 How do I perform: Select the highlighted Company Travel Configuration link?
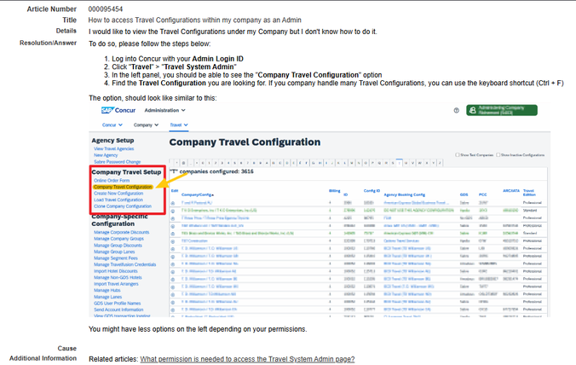(x=123, y=187)
